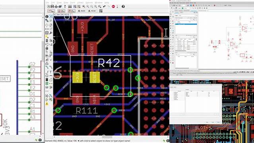Click the Undo arrow in the toolbar
This screenshot has height=143, width=254.
click(x=105, y=6)
